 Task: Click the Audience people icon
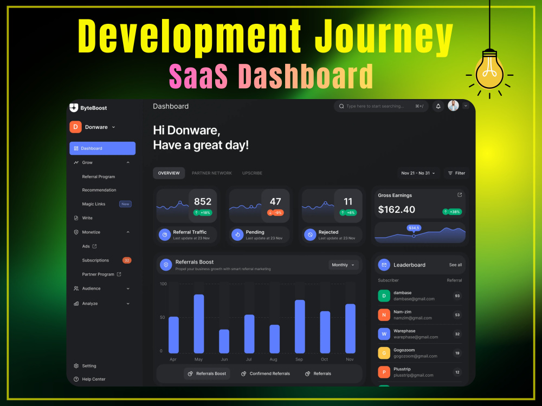(x=76, y=289)
